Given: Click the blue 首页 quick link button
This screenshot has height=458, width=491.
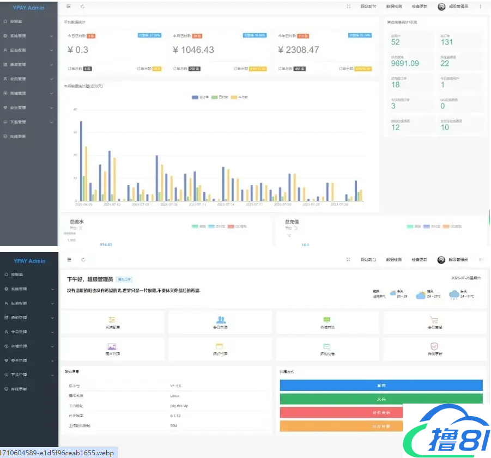Looking at the screenshot, I should click(x=381, y=385).
